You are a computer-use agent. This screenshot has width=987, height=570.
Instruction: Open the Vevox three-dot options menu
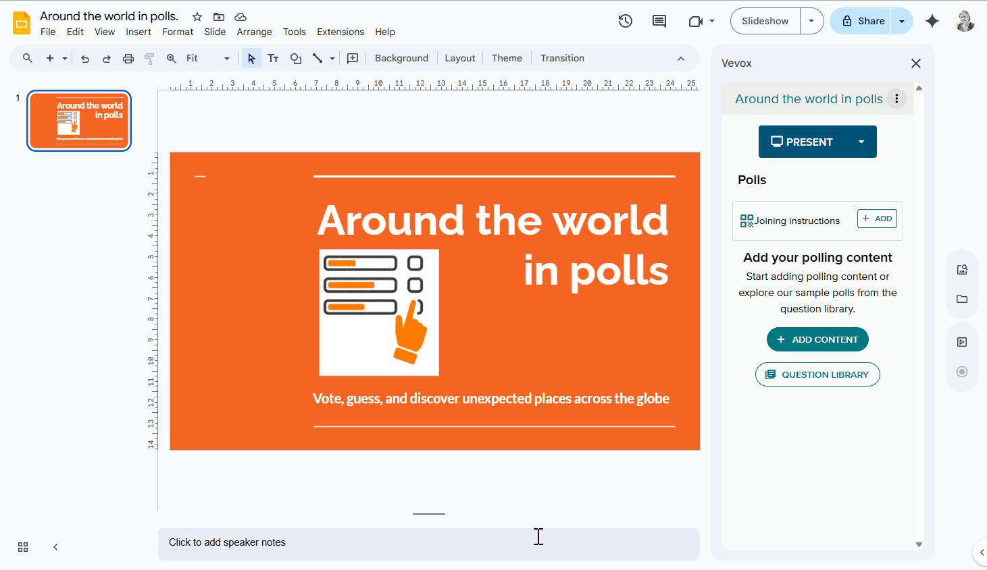pos(896,98)
